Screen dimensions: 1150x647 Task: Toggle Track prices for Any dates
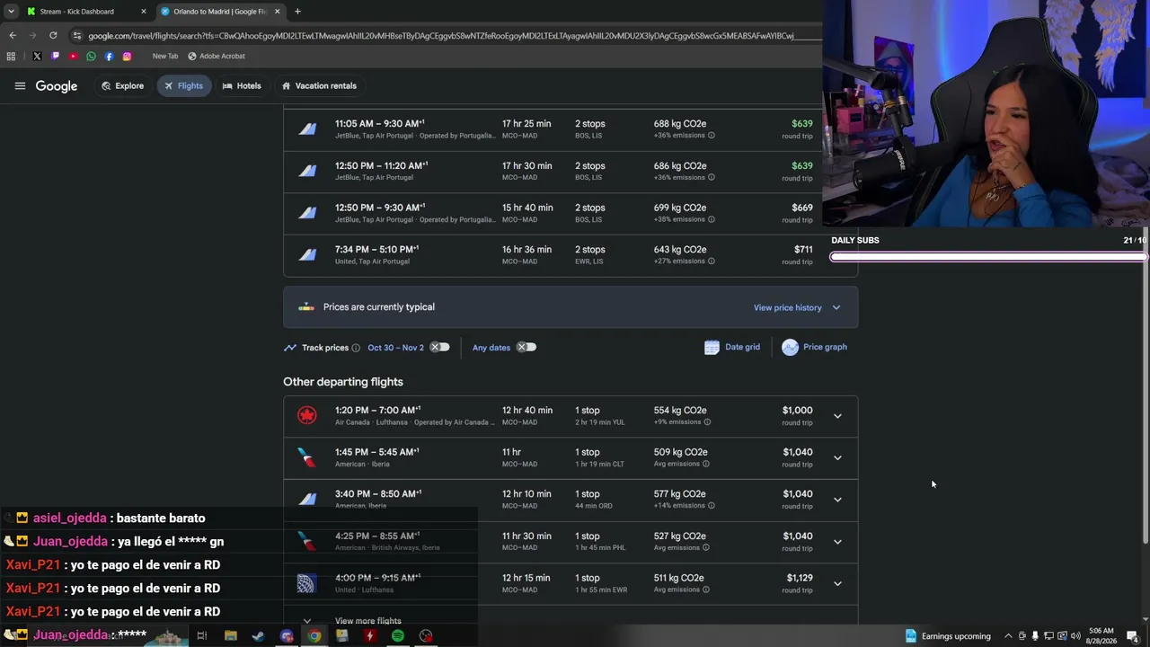point(526,347)
